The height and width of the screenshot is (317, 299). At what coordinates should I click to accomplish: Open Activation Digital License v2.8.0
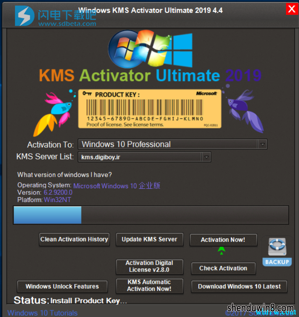pyautogui.click(x=149, y=267)
